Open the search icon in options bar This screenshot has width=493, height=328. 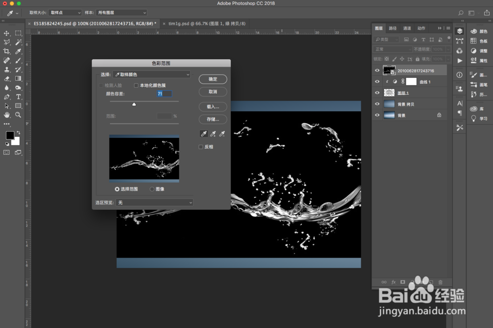coord(460,13)
